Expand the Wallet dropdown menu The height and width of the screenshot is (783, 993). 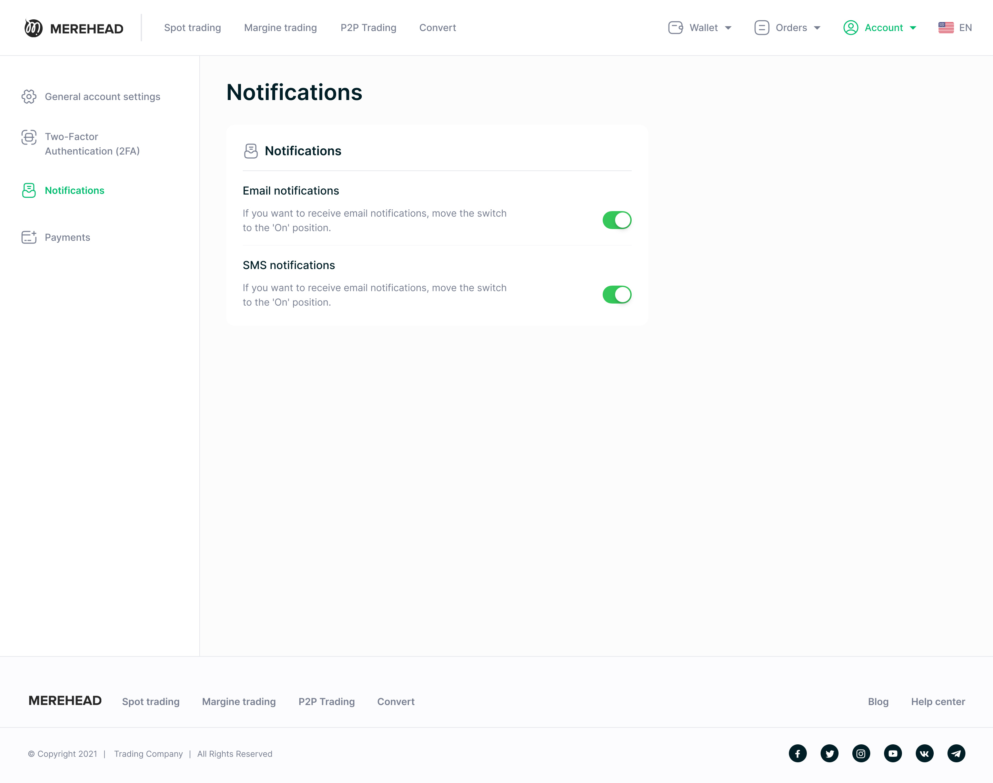700,28
